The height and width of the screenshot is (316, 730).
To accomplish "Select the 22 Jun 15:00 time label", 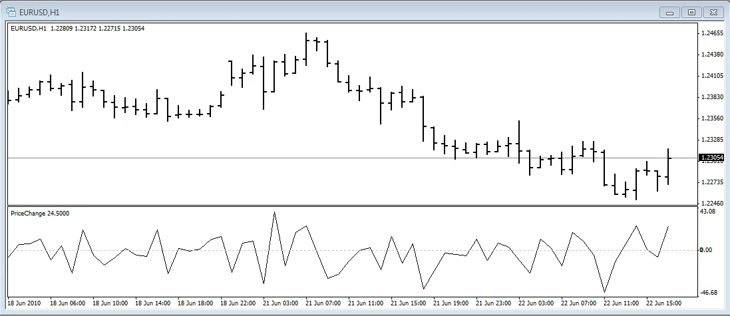I will coord(664,303).
